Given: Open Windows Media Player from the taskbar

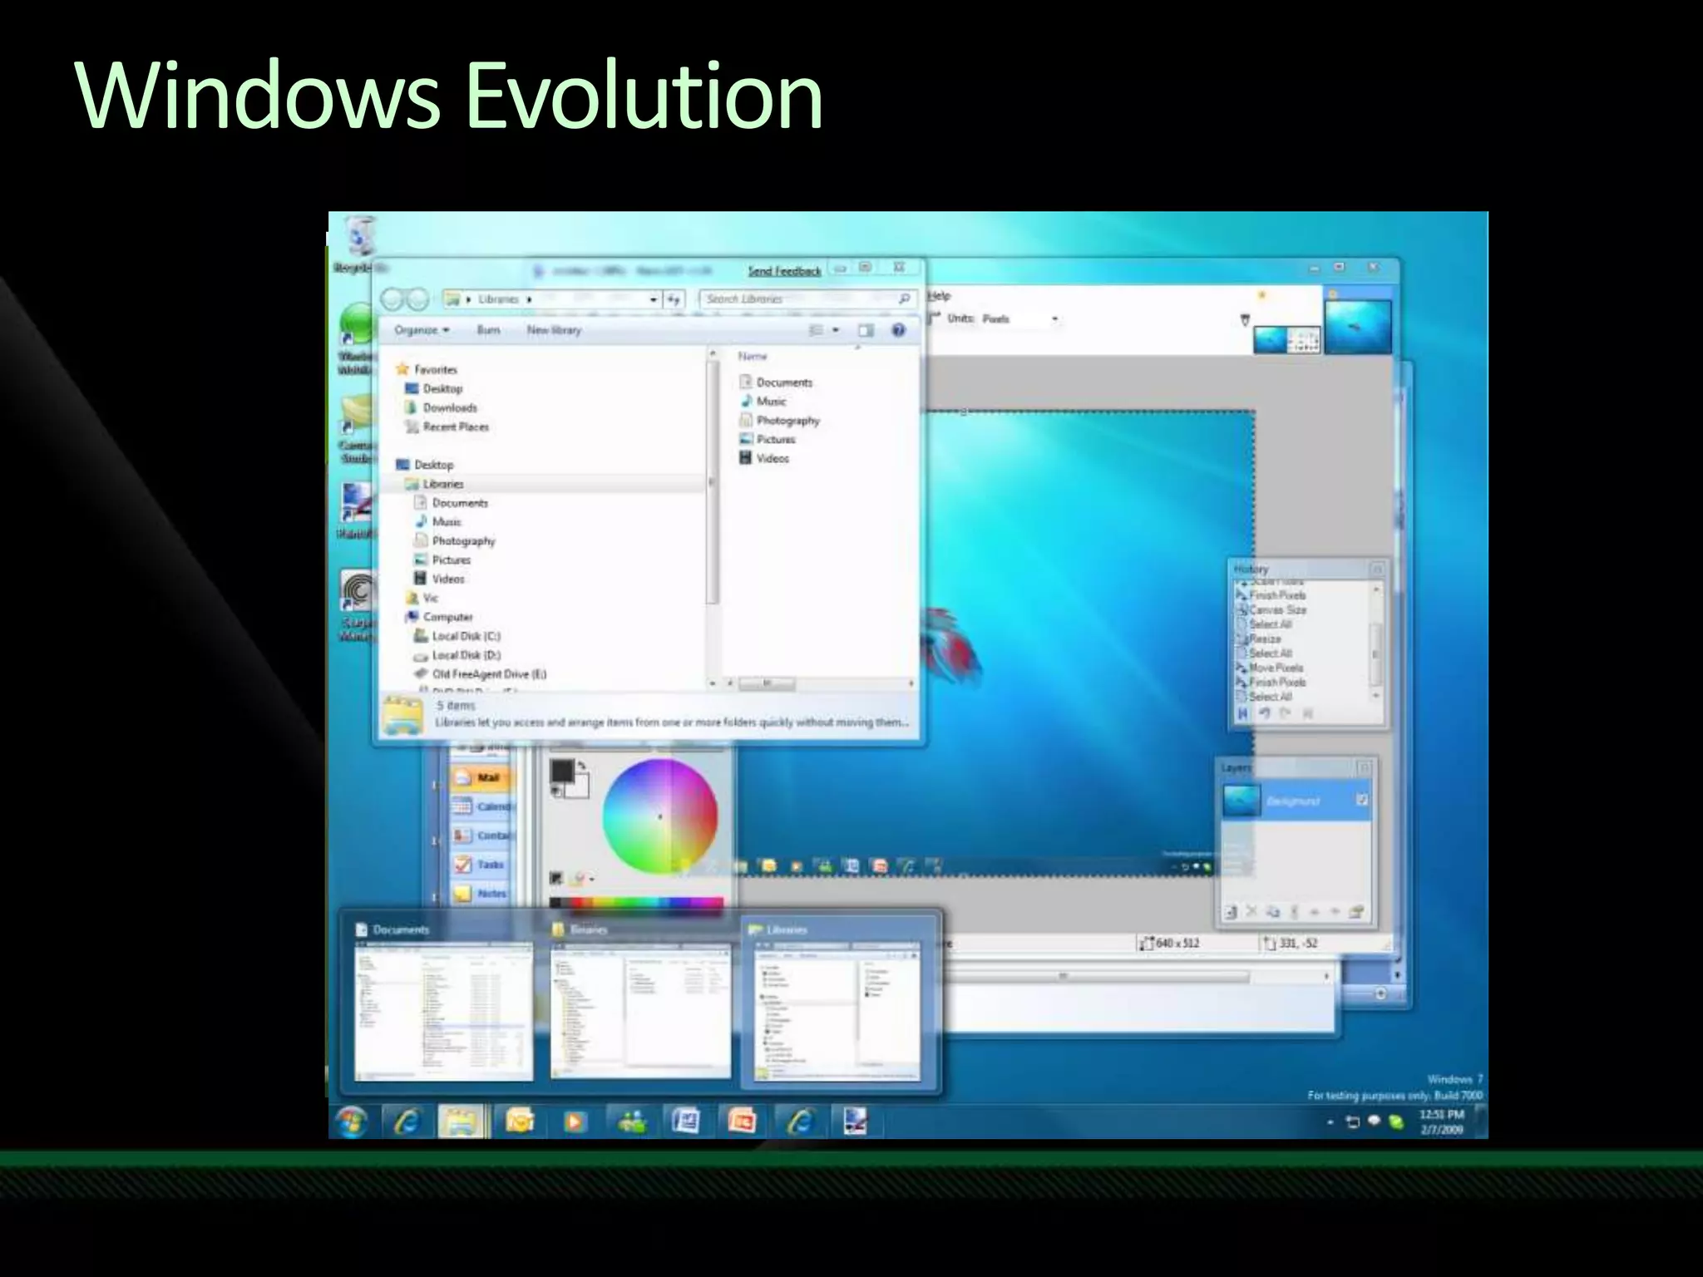Looking at the screenshot, I should [574, 1122].
